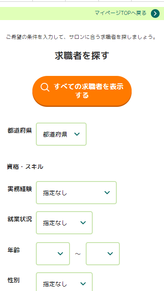Screen dimensions: 164x291
Task: Click the 実務経験 field label
Action: [20, 189]
